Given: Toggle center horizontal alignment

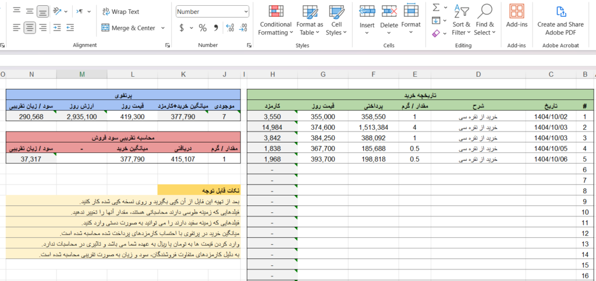Looking at the screenshot, I should (29, 27).
